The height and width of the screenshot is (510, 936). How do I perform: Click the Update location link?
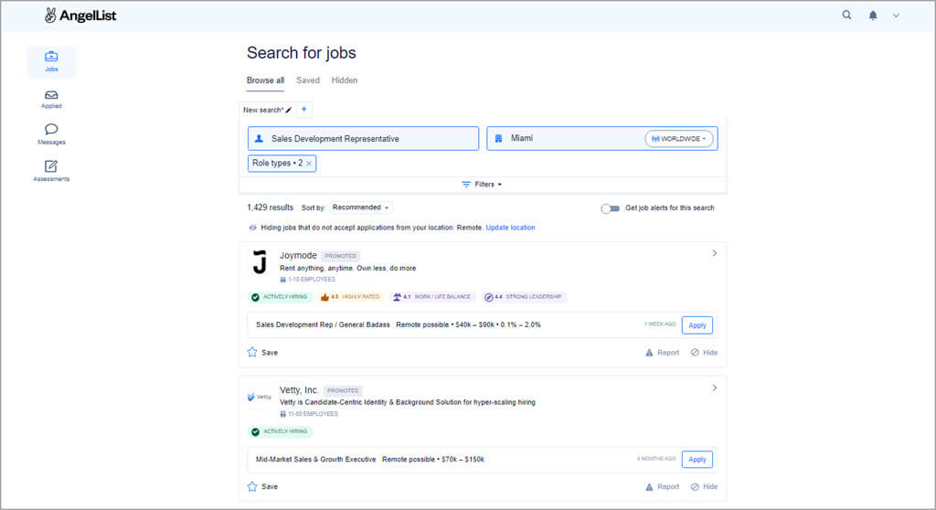pos(510,228)
